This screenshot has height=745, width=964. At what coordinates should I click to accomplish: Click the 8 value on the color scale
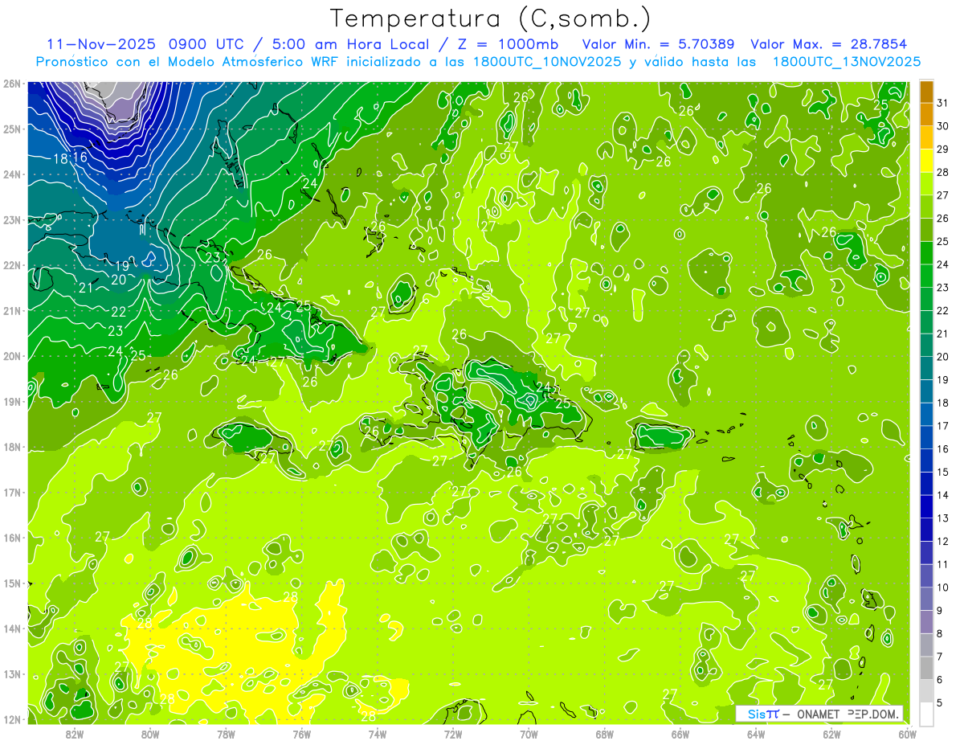pyautogui.click(x=940, y=633)
